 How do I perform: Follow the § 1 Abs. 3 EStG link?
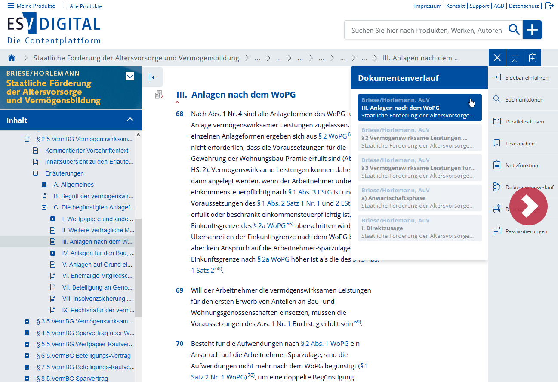click(310, 192)
